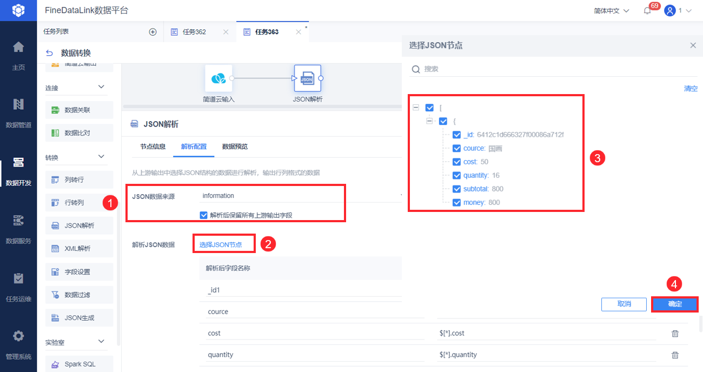
Task: Click the FineDataLink logo icon
Action: (18, 10)
